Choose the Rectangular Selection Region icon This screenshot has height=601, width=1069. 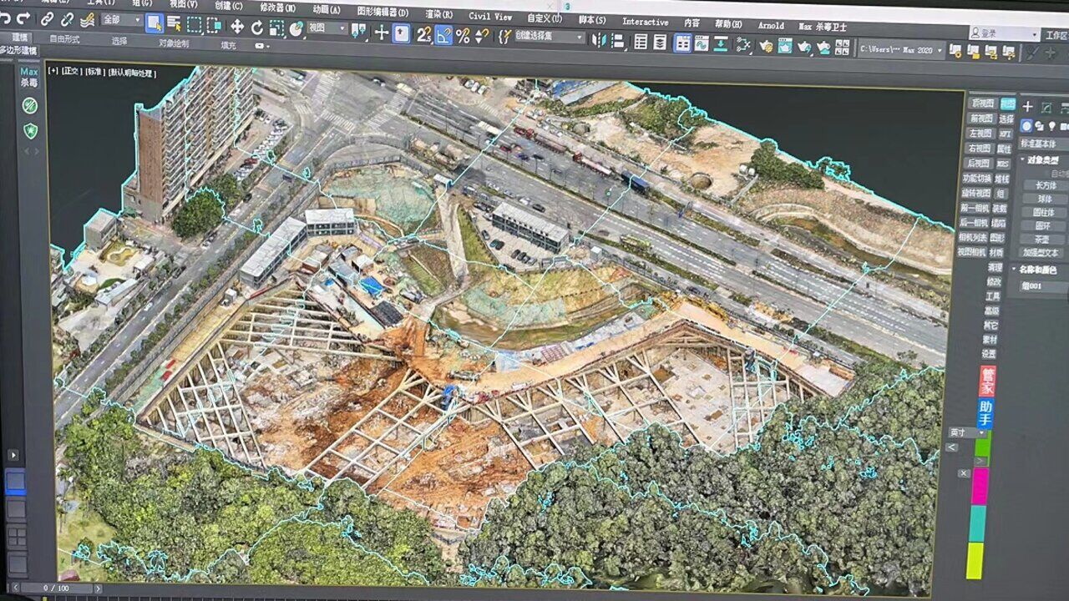194,25
